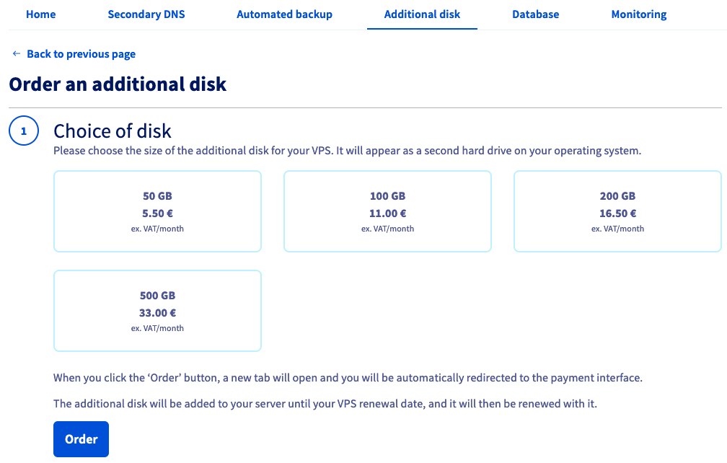The image size is (727, 463).
Task: Select the 50 GB disk option
Action: [157, 211]
